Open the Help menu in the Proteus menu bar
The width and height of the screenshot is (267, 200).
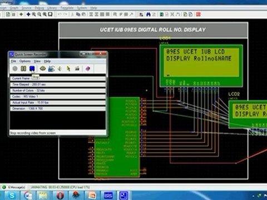93,8
